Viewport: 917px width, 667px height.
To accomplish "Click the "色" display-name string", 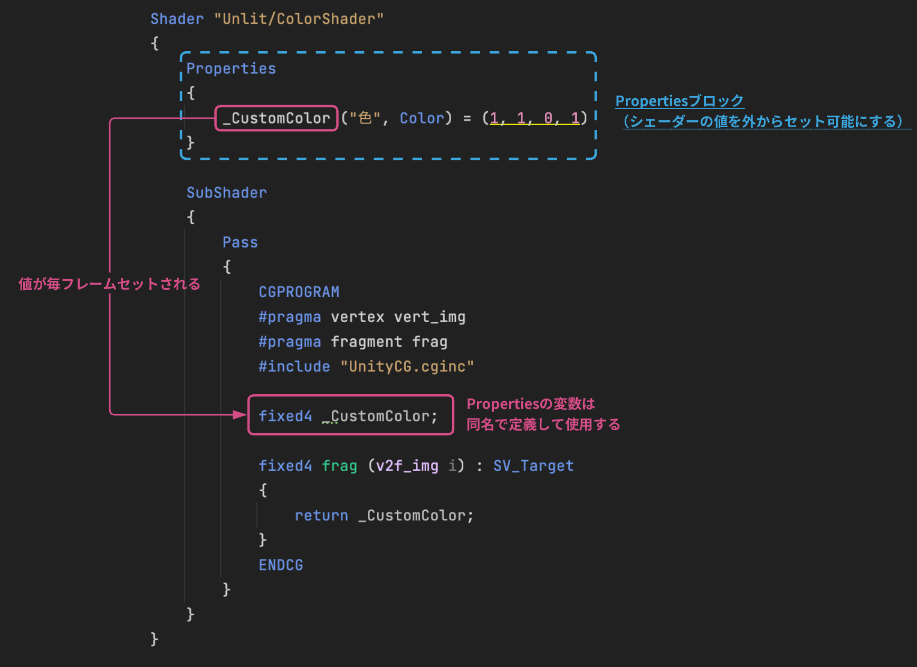I will click(x=365, y=118).
